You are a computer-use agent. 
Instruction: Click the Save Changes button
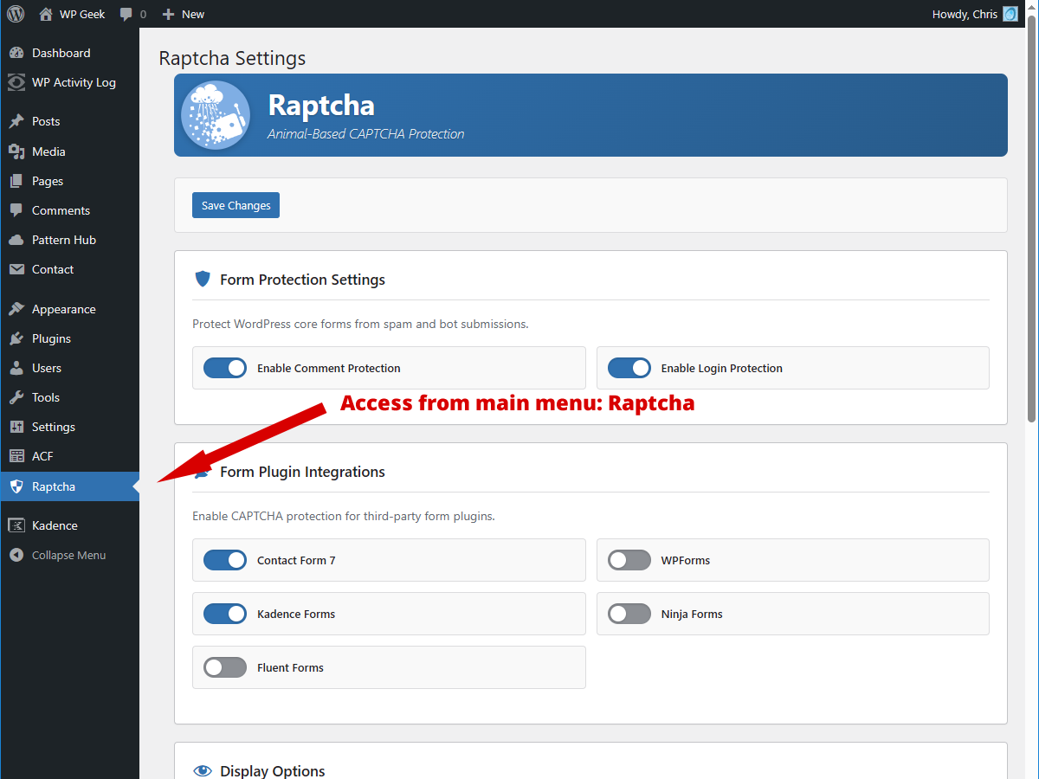(x=236, y=205)
